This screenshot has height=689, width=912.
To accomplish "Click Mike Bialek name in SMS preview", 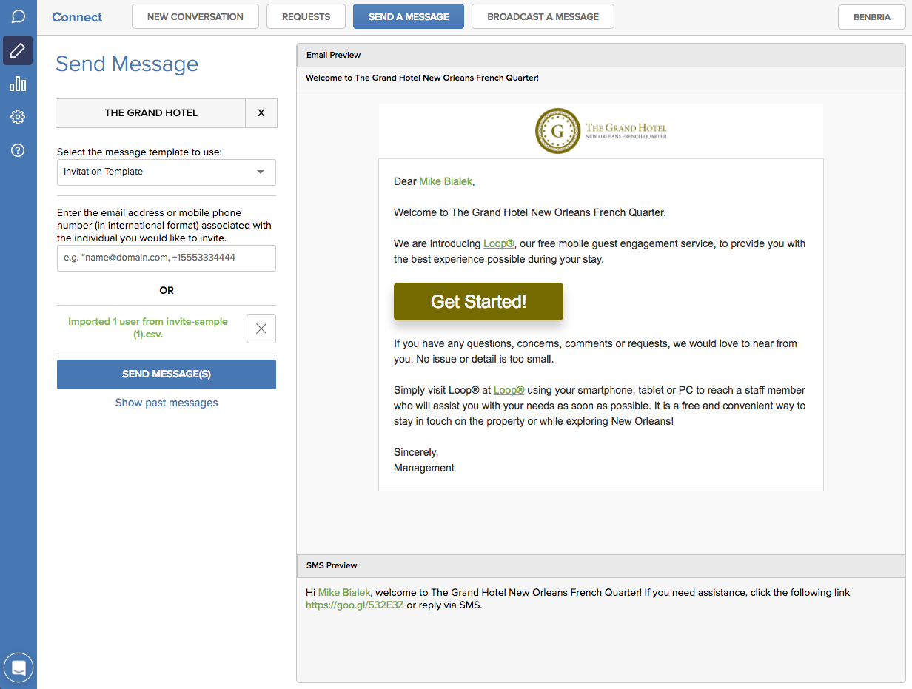I will tap(345, 593).
